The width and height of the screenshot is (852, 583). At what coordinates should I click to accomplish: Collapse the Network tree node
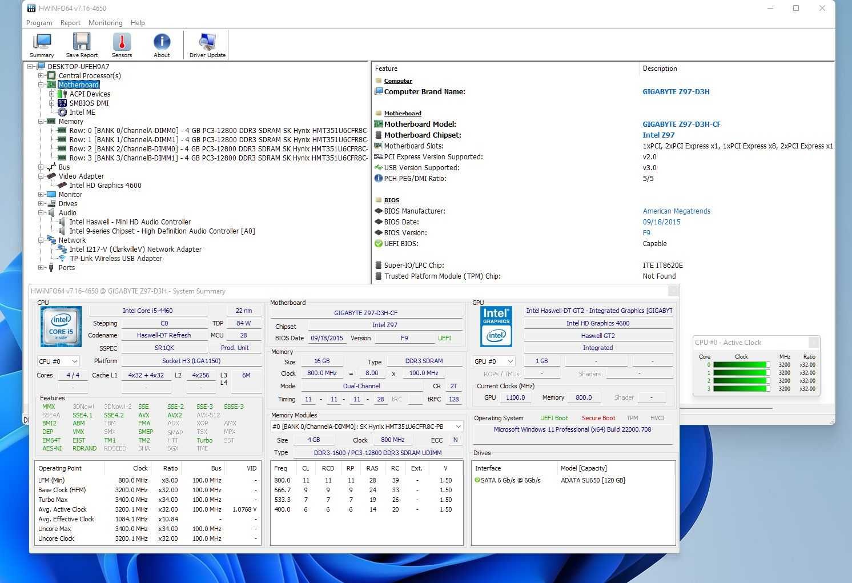(x=41, y=240)
